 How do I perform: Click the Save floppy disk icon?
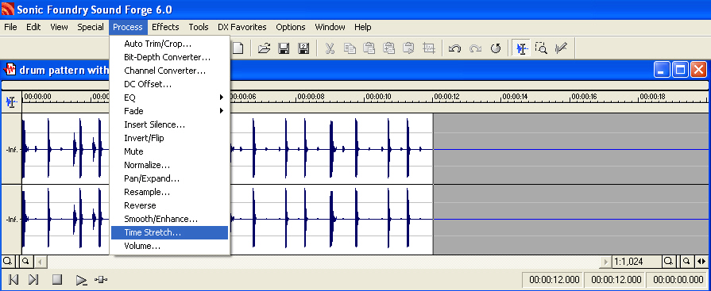tap(284, 48)
